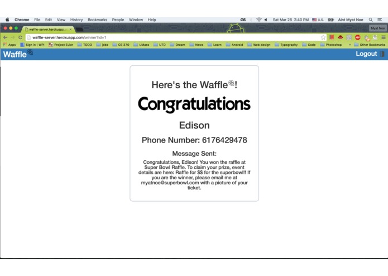Open the Apple menu

pyautogui.click(x=7, y=20)
